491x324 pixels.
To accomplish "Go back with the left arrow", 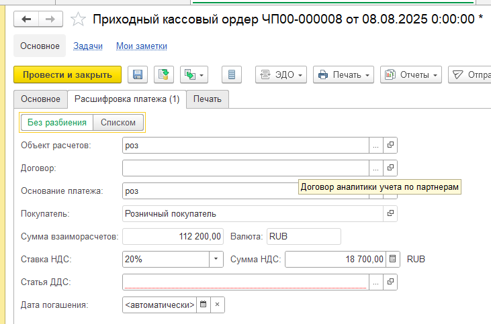I will click(x=27, y=19).
